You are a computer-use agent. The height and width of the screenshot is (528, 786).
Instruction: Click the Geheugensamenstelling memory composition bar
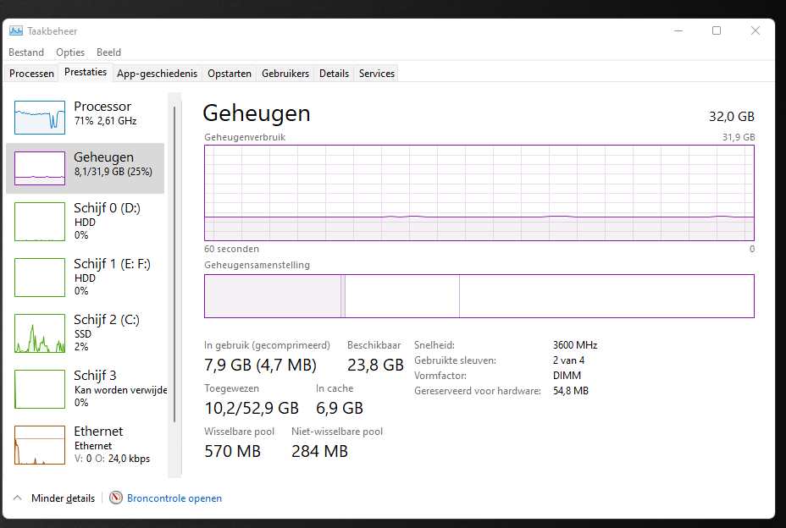click(479, 296)
